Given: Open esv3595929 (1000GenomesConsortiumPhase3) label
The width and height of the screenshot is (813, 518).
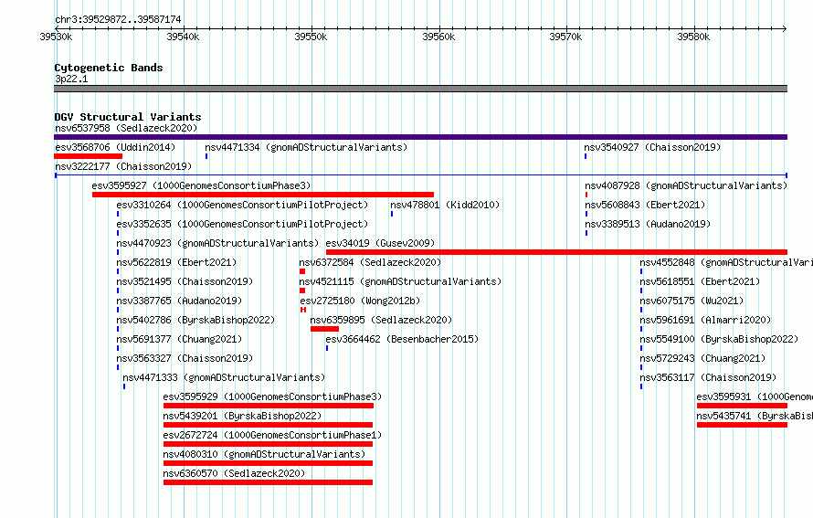Looking at the screenshot, I should click(x=272, y=396).
